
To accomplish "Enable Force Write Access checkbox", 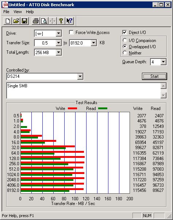I will 71,33.
